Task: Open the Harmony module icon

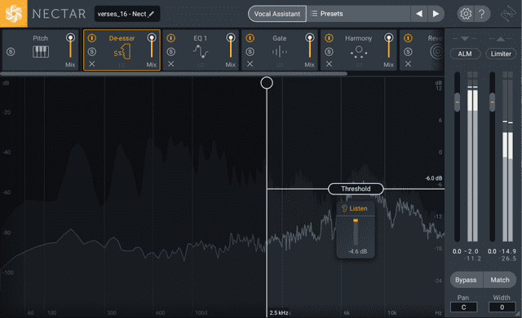Action: point(359,52)
